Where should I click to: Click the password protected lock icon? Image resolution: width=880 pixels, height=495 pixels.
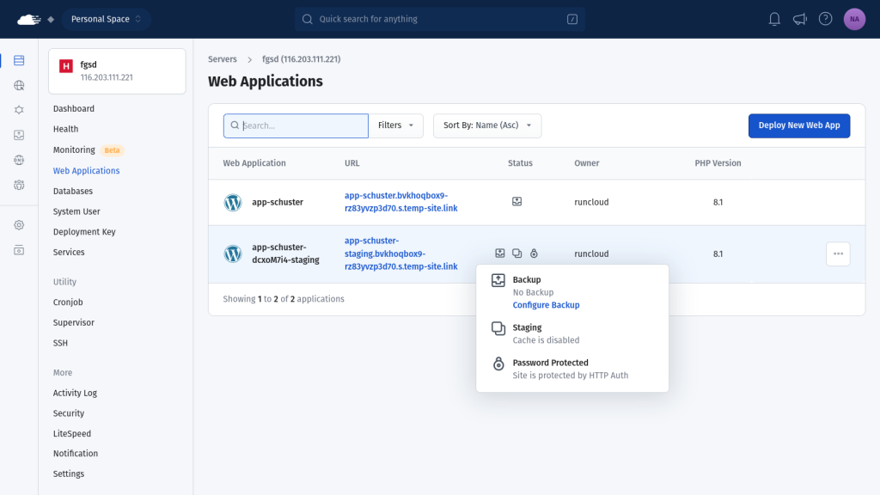click(x=534, y=254)
